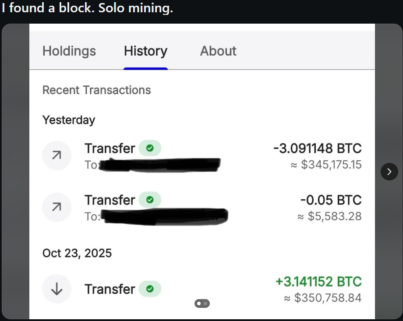Open the -0.05 BTC transaction amount

pyautogui.click(x=331, y=200)
